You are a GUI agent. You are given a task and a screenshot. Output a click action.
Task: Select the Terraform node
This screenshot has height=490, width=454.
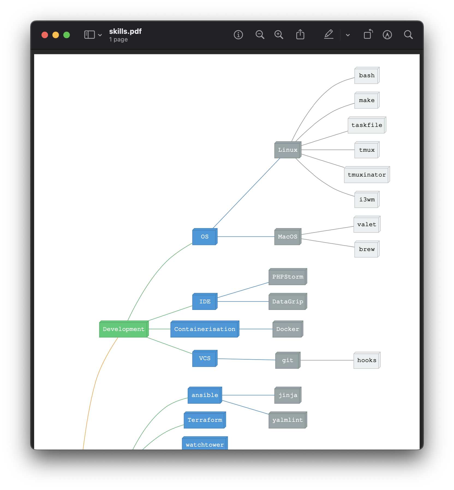(205, 420)
